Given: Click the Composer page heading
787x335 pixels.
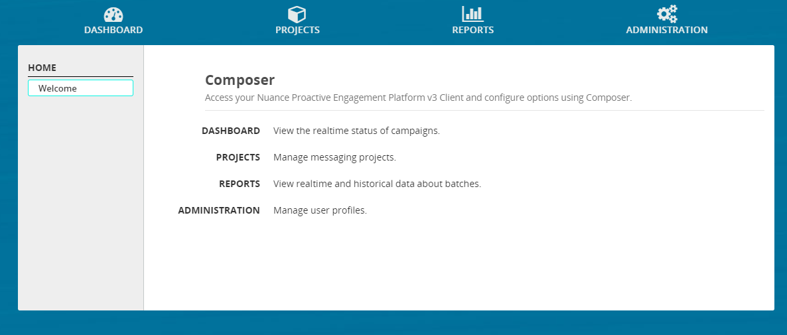Looking at the screenshot, I should tap(240, 80).
